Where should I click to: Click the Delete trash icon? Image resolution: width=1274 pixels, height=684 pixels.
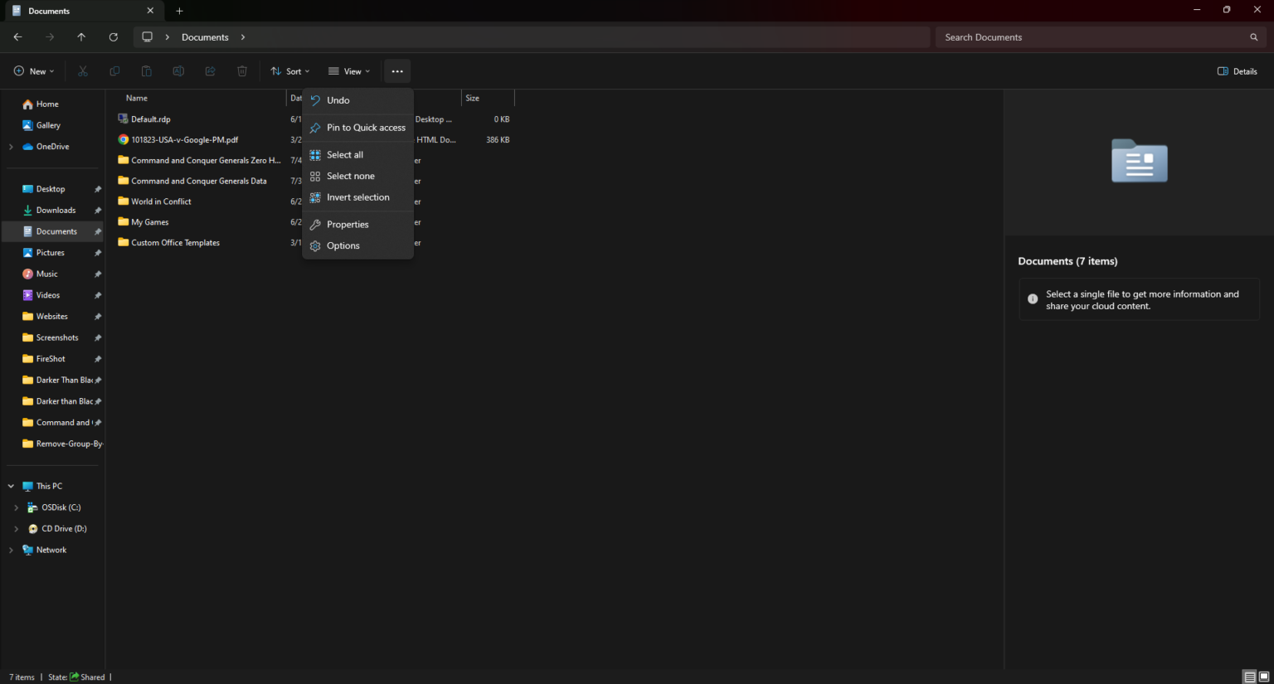tap(241, 70)
